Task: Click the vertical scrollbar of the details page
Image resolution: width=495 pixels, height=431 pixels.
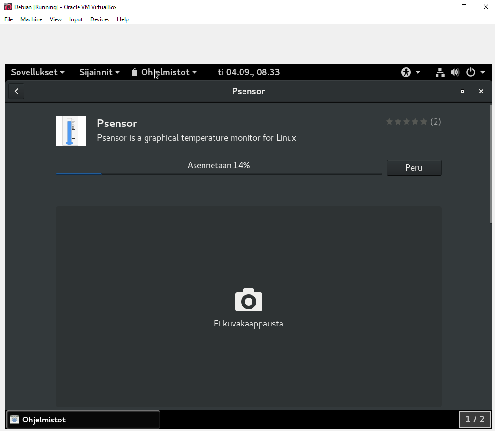Action: (491, 163)
